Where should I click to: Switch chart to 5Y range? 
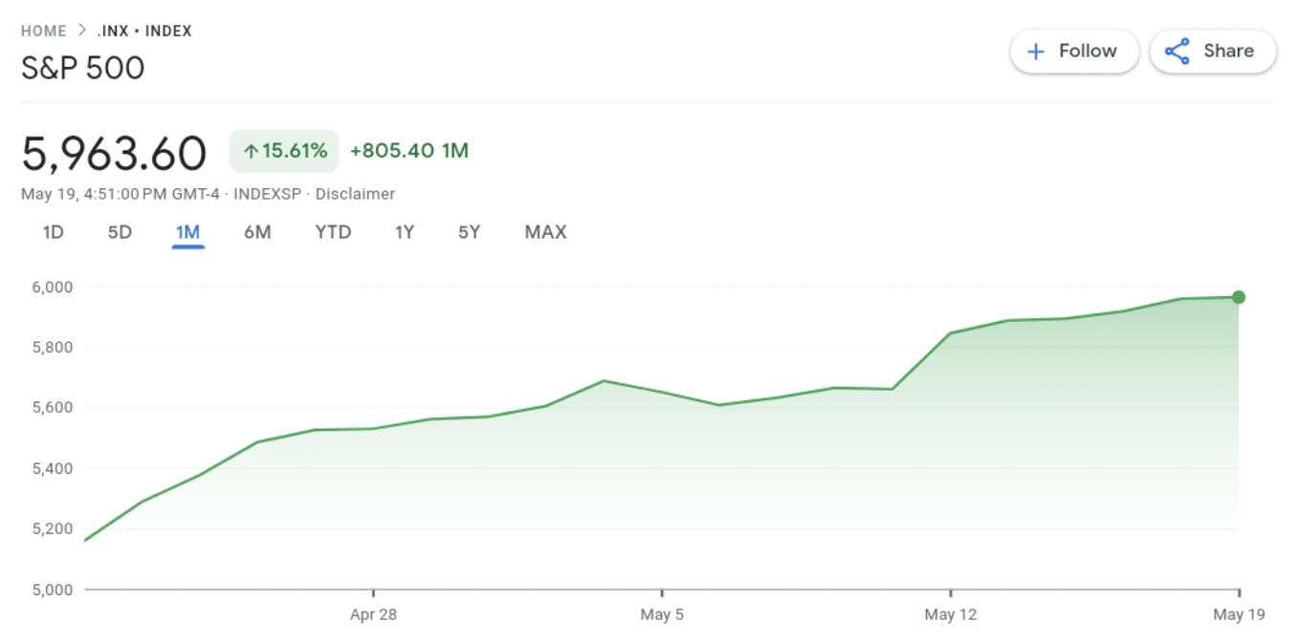[469, 232]
